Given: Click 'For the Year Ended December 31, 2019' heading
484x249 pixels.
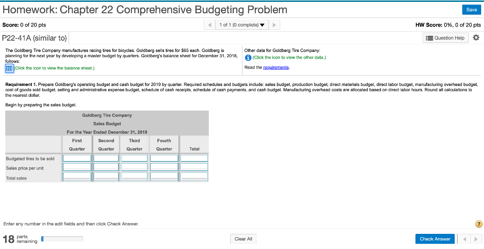Looking at the screenshot, I should coord(107,132).
